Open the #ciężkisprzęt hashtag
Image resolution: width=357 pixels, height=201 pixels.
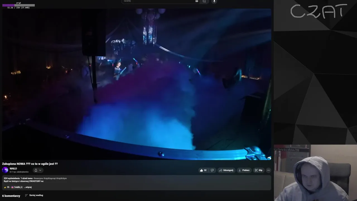[x=50, y=178]
